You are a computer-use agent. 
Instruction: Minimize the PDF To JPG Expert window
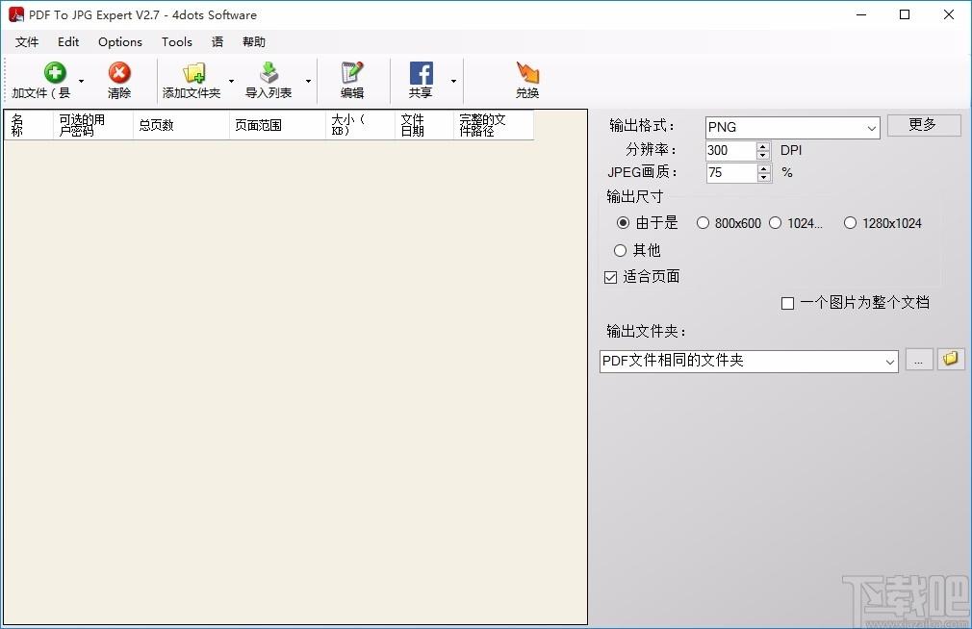click(861, 14)
